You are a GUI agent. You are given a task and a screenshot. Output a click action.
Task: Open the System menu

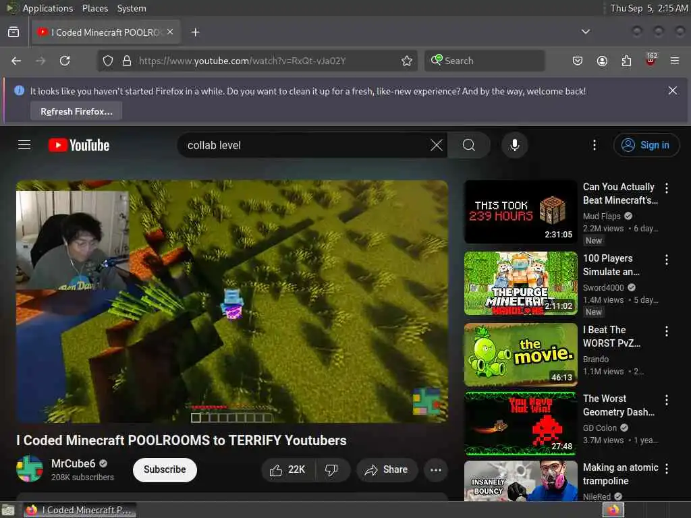coord(132,8)
